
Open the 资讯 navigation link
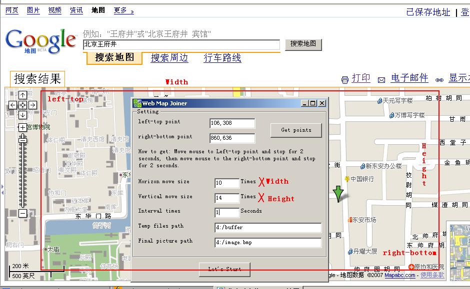[x=76, y=10]
